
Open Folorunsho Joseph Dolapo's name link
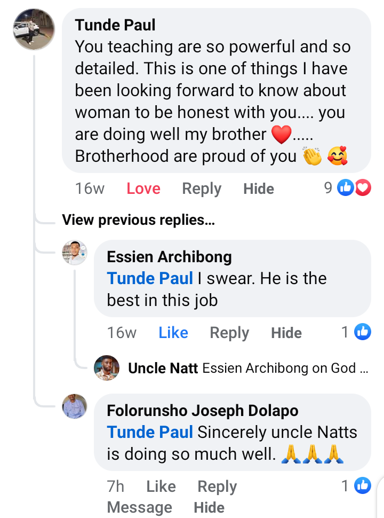[x=203, y=411]
